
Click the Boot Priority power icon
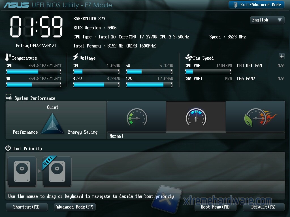tap(8, 148)
